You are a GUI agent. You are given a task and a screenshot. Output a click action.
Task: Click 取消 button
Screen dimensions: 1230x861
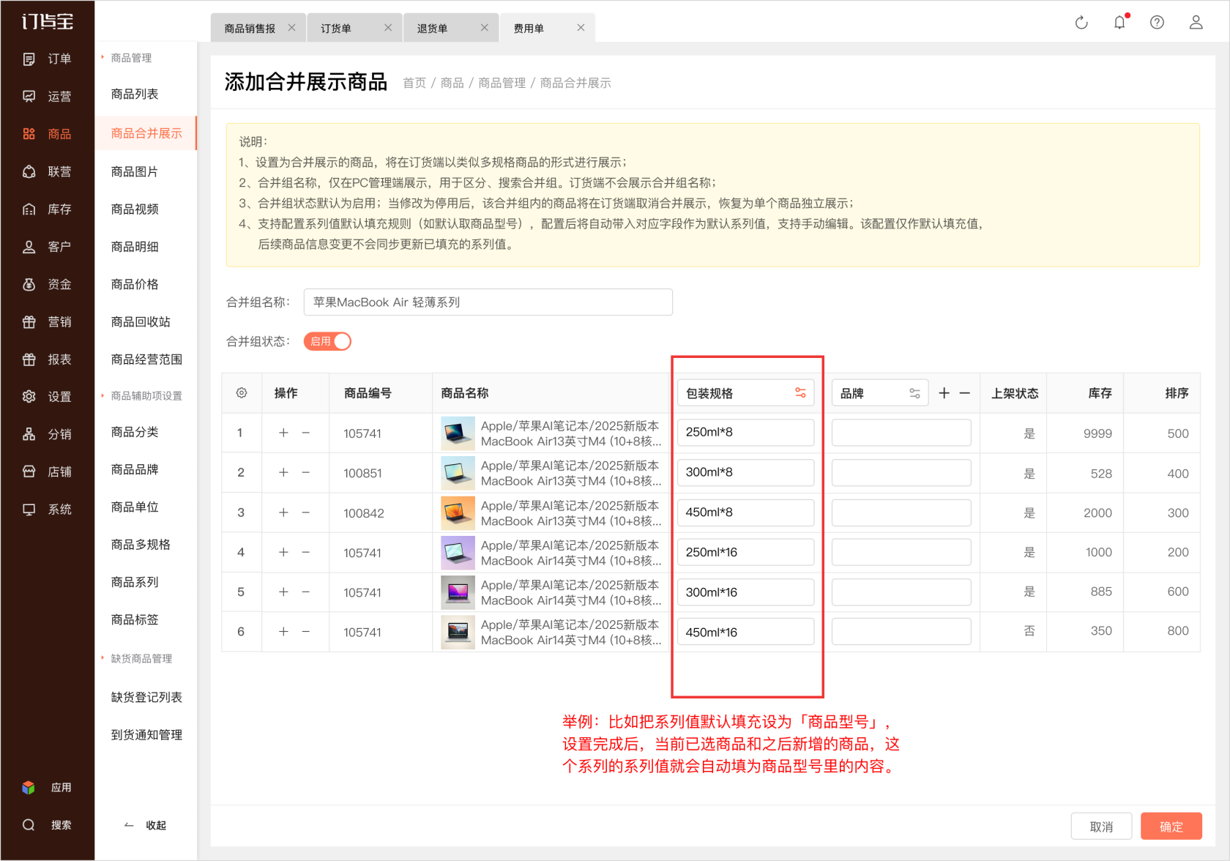point(1101,827)
